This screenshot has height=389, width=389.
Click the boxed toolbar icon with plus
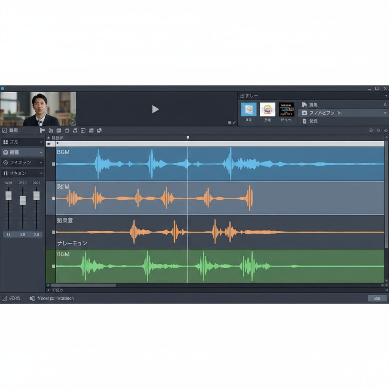coord(83,131)
